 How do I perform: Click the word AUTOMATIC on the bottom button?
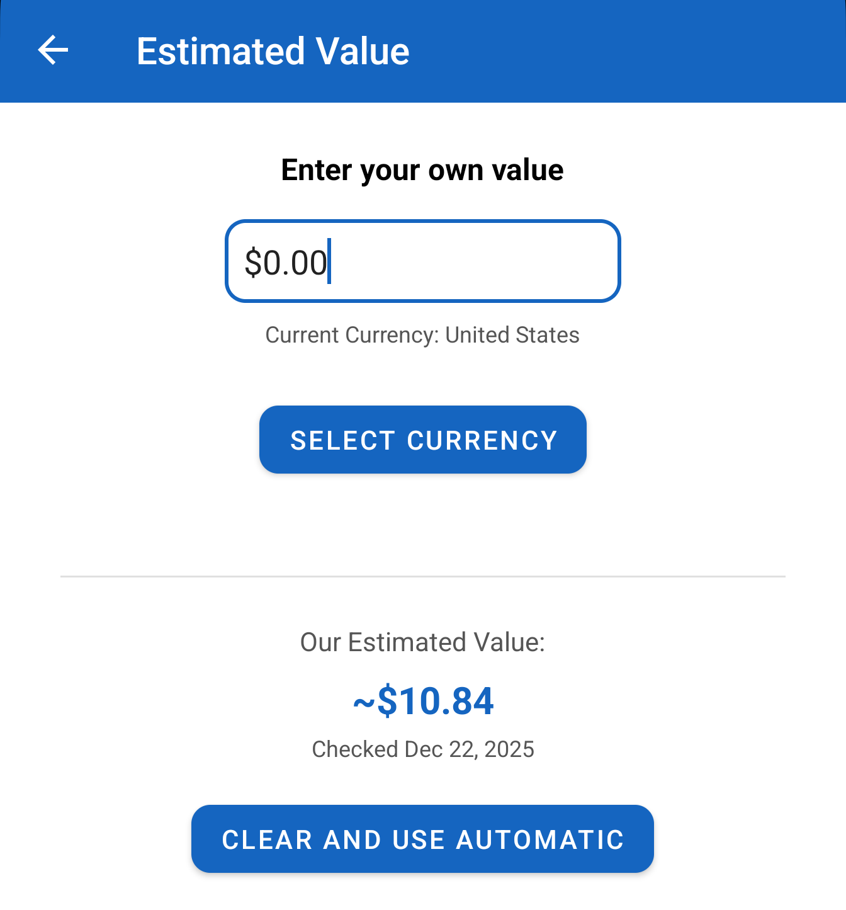[539, 839]
